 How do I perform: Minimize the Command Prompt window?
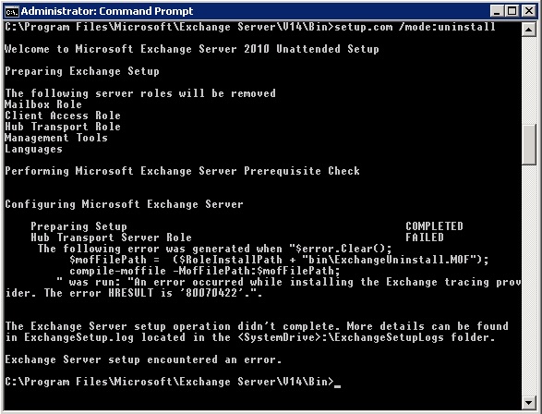click(497, 11)
